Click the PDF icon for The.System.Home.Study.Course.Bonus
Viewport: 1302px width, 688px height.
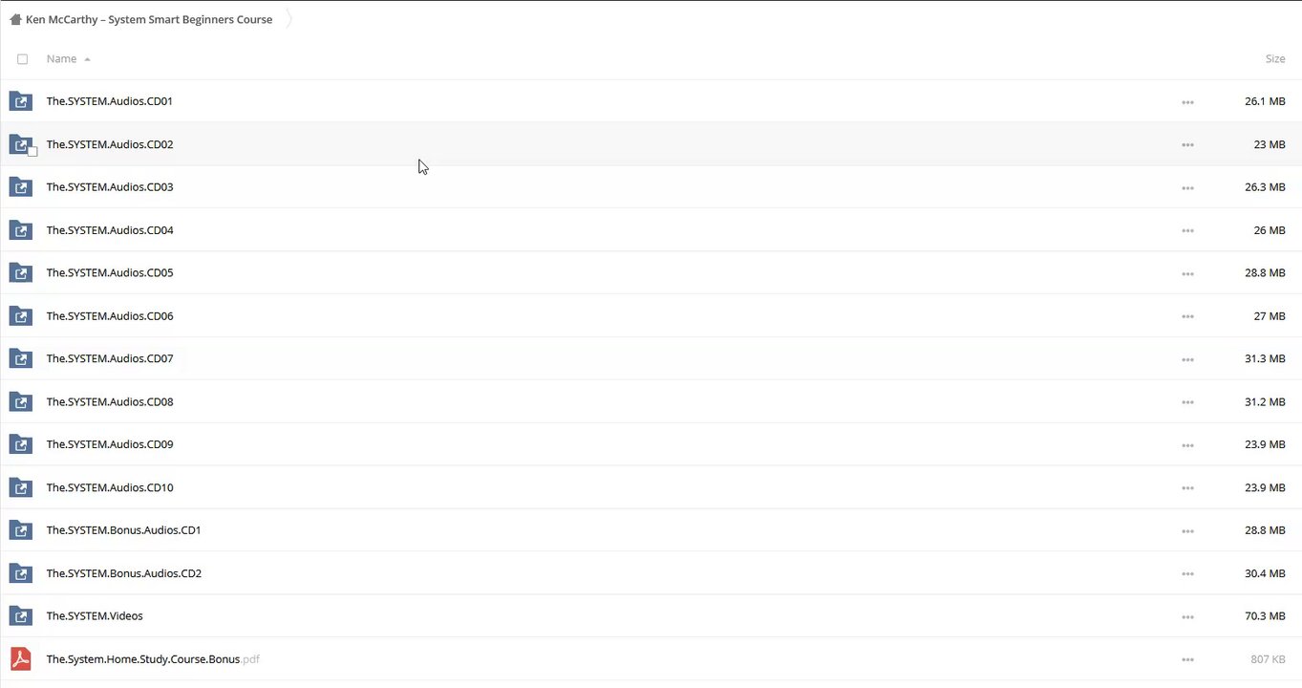(20, 659)
